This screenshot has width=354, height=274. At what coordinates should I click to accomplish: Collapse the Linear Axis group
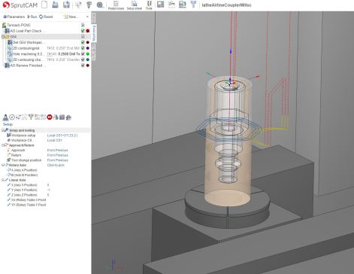(x=3, y=180)
